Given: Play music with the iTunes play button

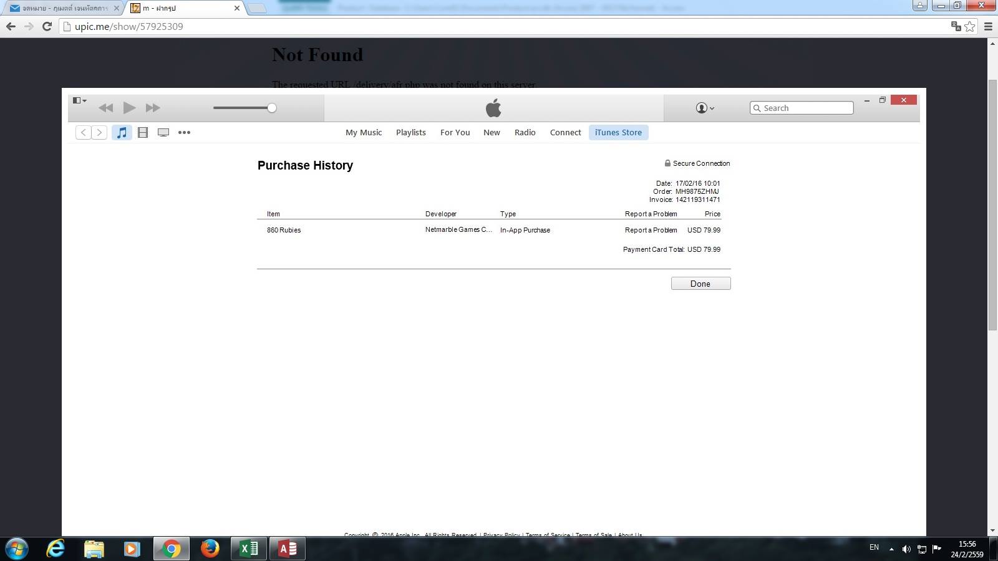Looking at the screenshot, I should pyautogui.click(x=129, y=108).
